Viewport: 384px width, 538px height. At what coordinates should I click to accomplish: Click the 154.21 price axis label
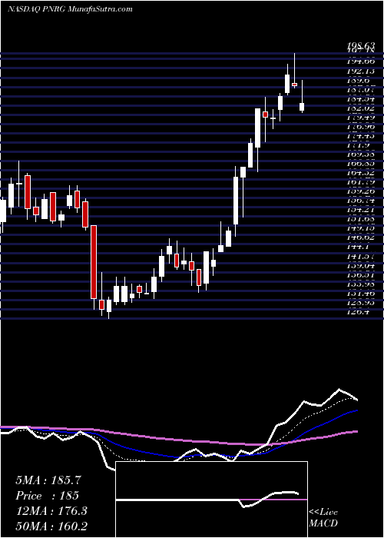(x=359, y=210)
